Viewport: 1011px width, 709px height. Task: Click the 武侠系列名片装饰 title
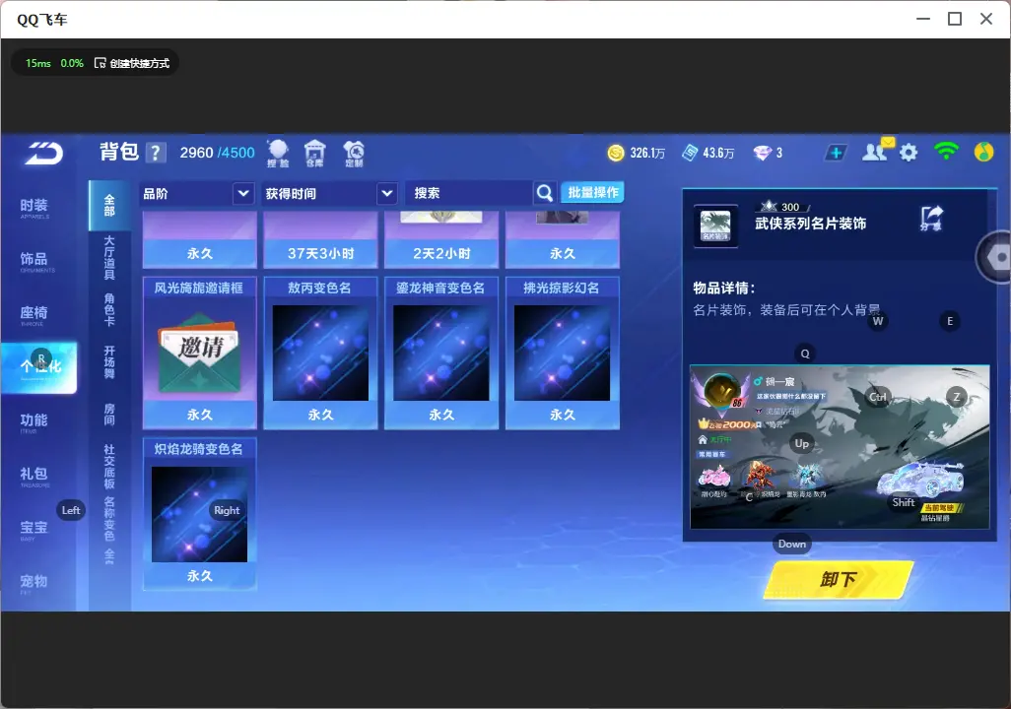811,224
